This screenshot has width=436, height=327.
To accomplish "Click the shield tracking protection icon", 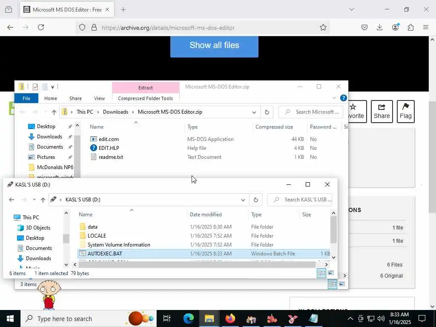I will click(x=82, y=27).
